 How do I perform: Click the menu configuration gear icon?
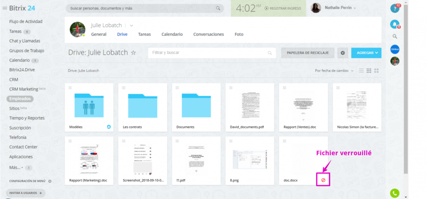[50, 181]
